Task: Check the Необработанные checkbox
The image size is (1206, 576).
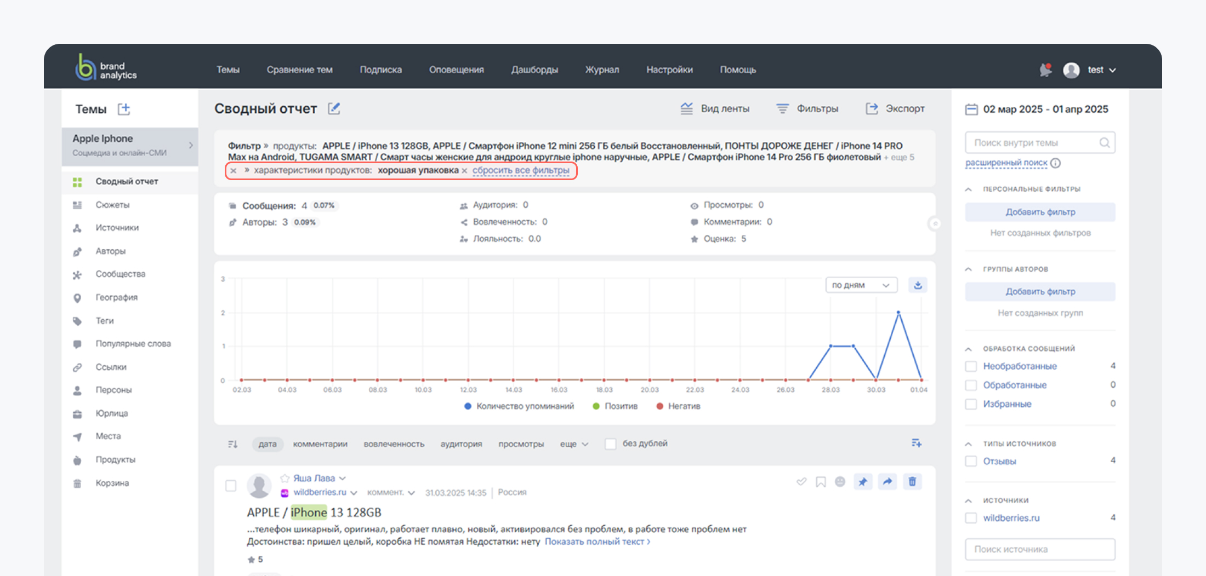Action: 971,366
